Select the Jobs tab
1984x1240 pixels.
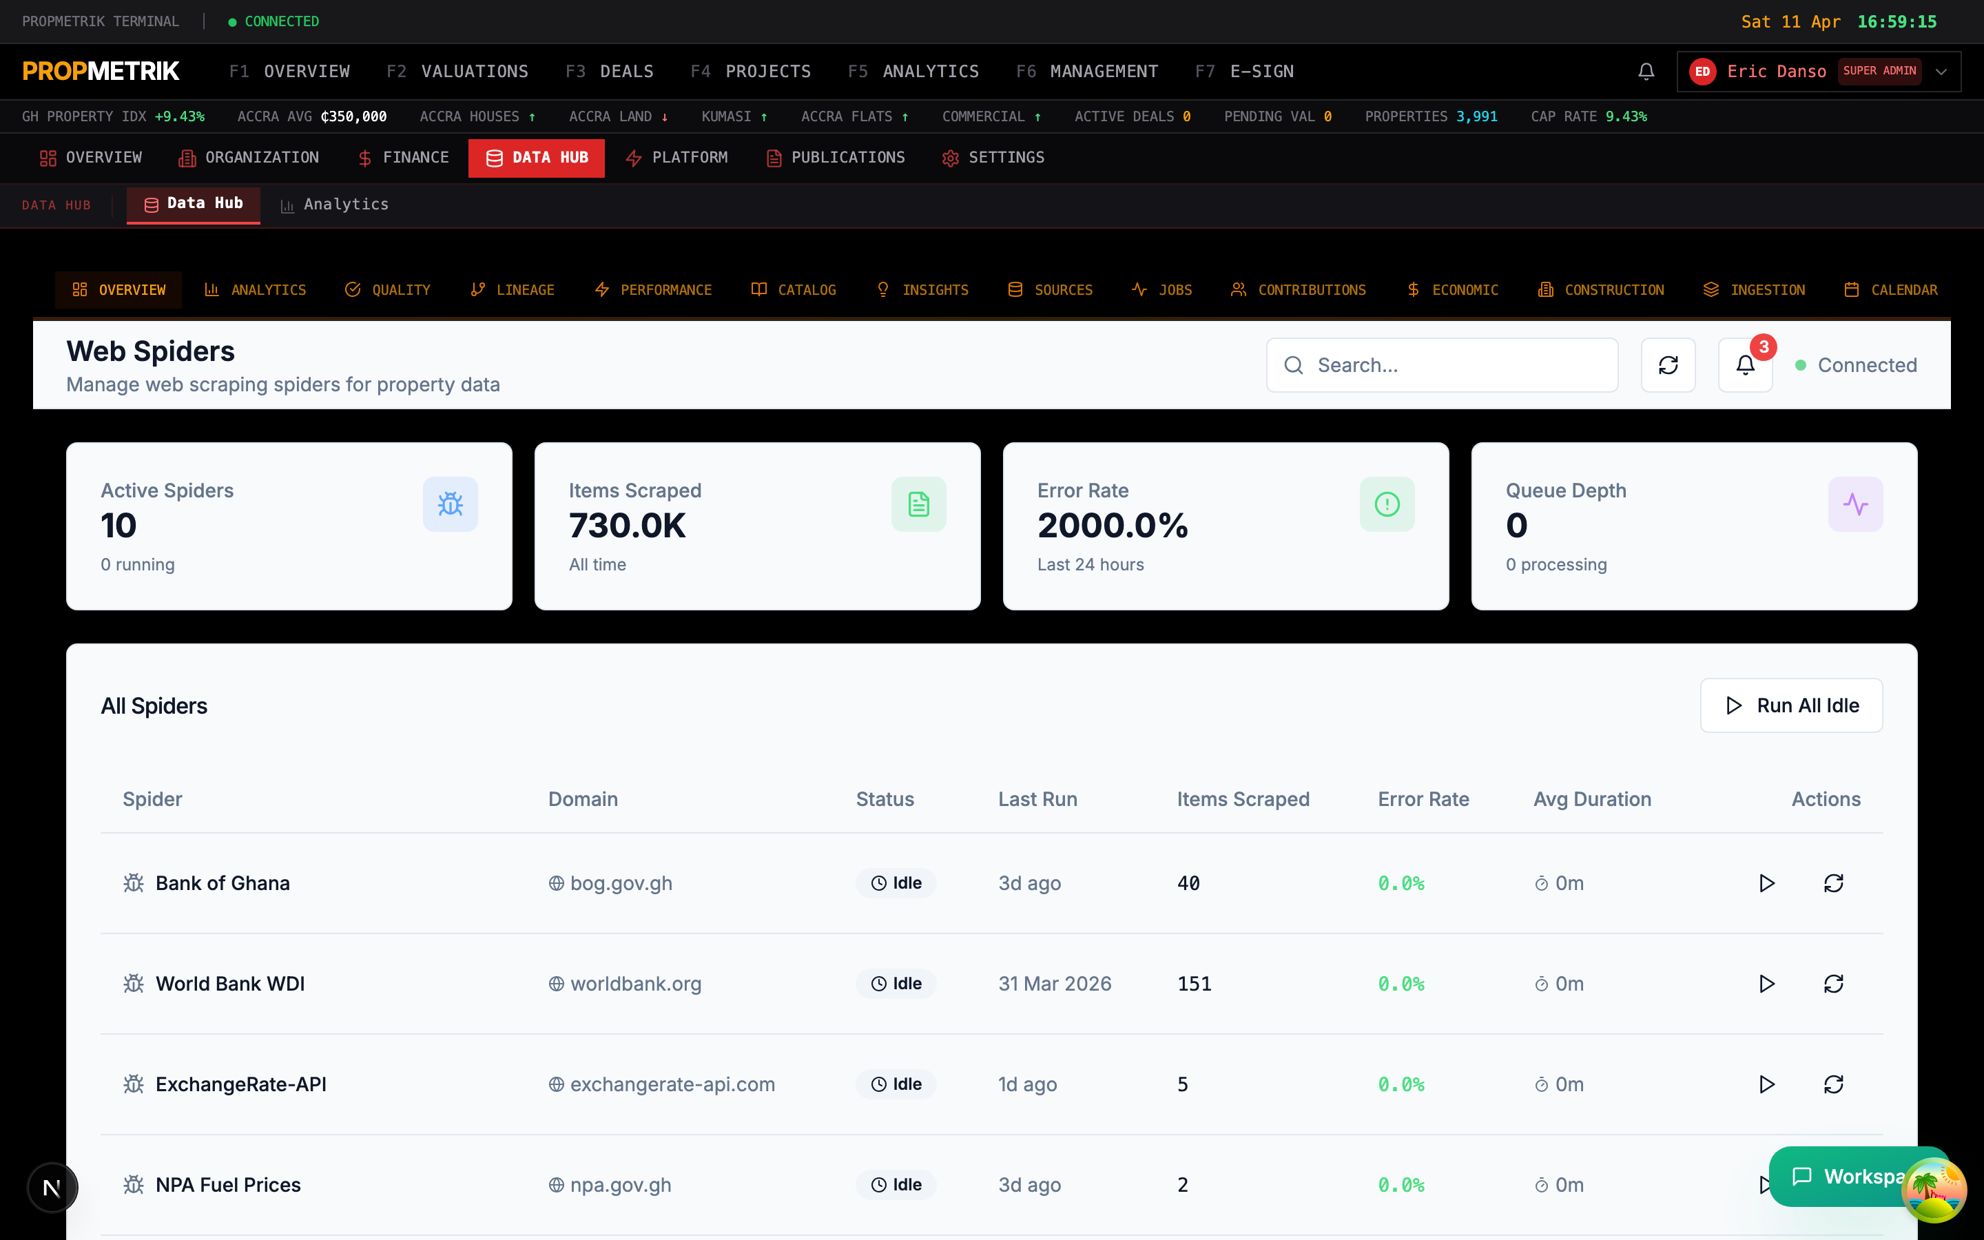pyautogui.click(x=1161, y=289)
